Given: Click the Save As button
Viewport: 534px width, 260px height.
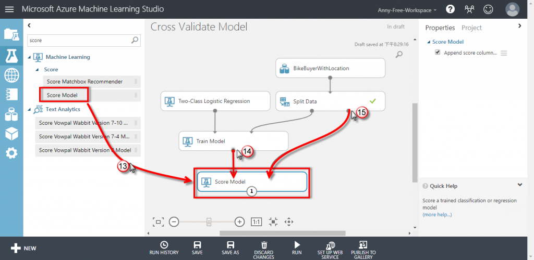Looking at the screenshot, I should click(230, 249).
